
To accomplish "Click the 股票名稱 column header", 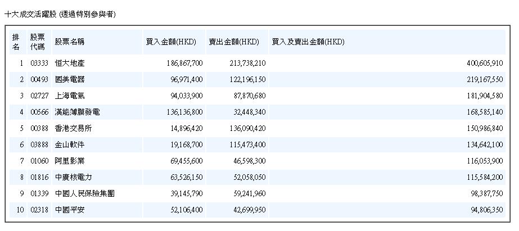I will click(70, 42).
